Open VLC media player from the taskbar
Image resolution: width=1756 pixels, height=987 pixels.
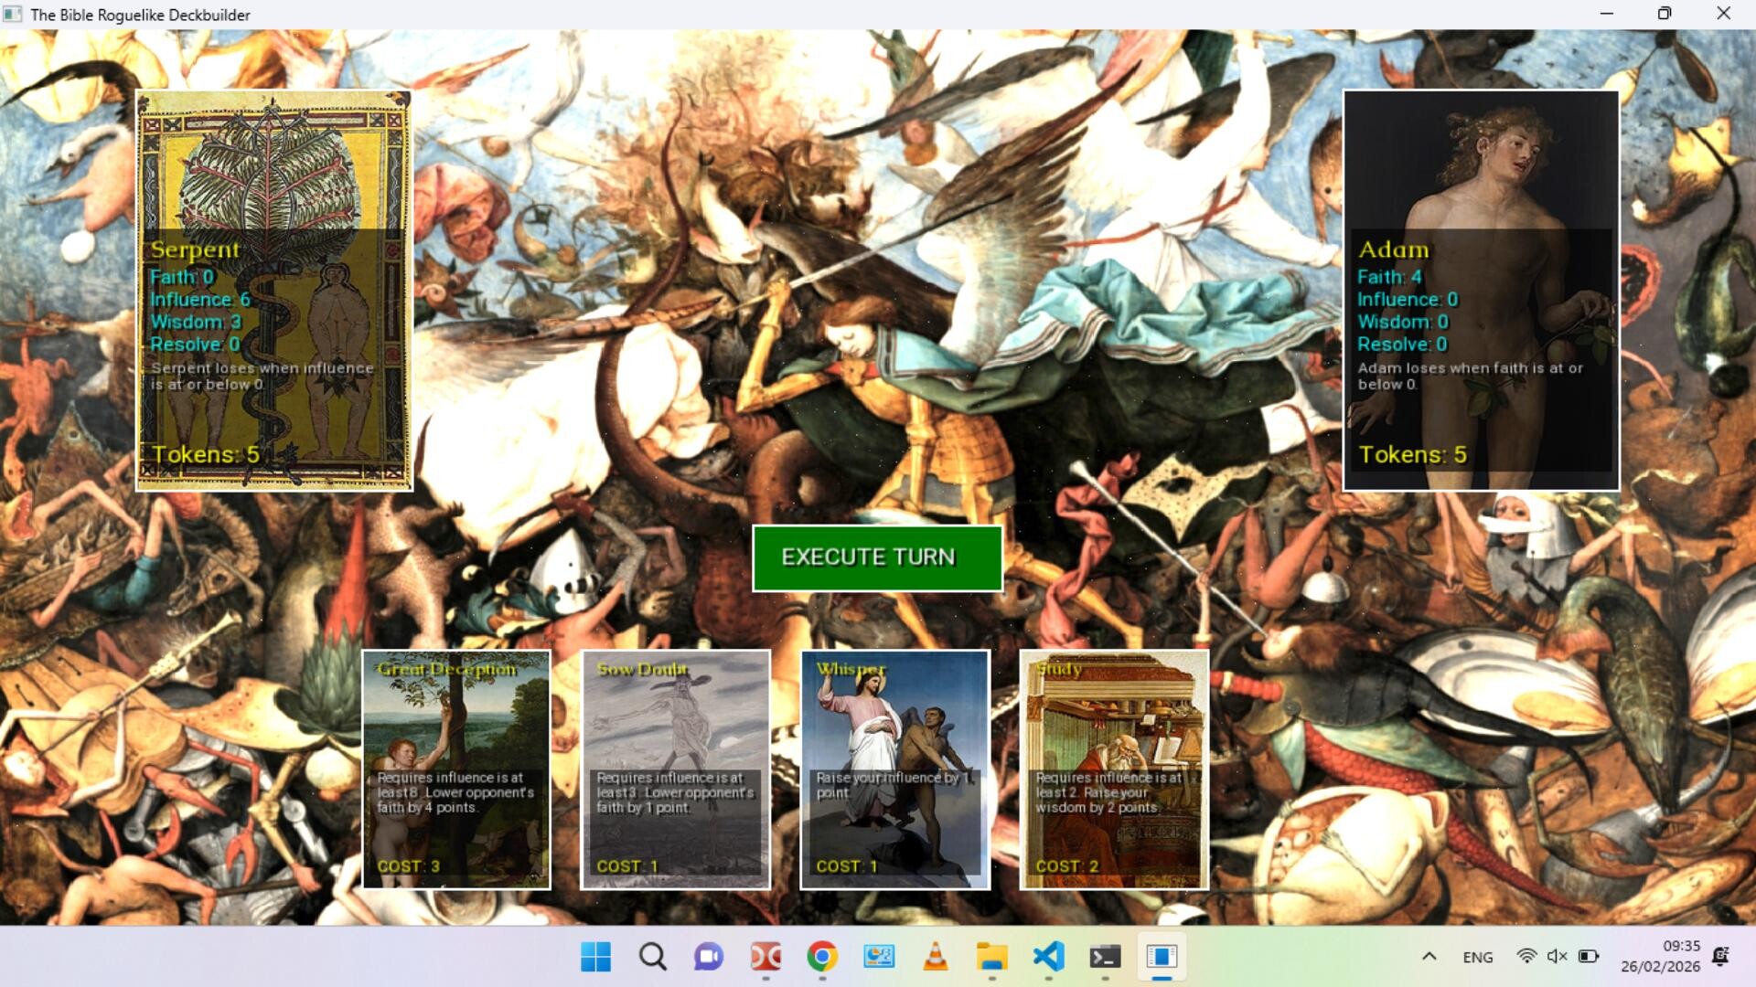(x=936, y=958)
